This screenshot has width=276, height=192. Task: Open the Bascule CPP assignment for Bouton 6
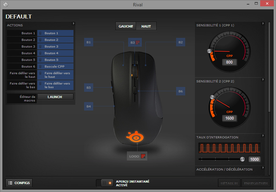point(55,67)
